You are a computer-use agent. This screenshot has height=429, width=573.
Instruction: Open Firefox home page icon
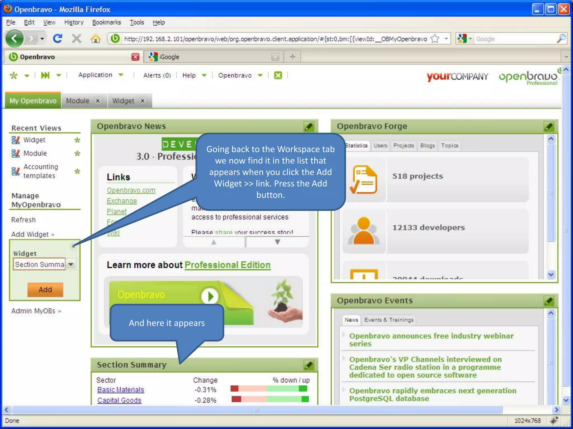(95, 39)
